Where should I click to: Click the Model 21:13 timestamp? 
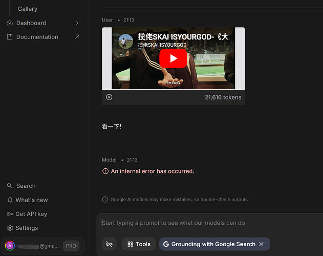(132, 160)
